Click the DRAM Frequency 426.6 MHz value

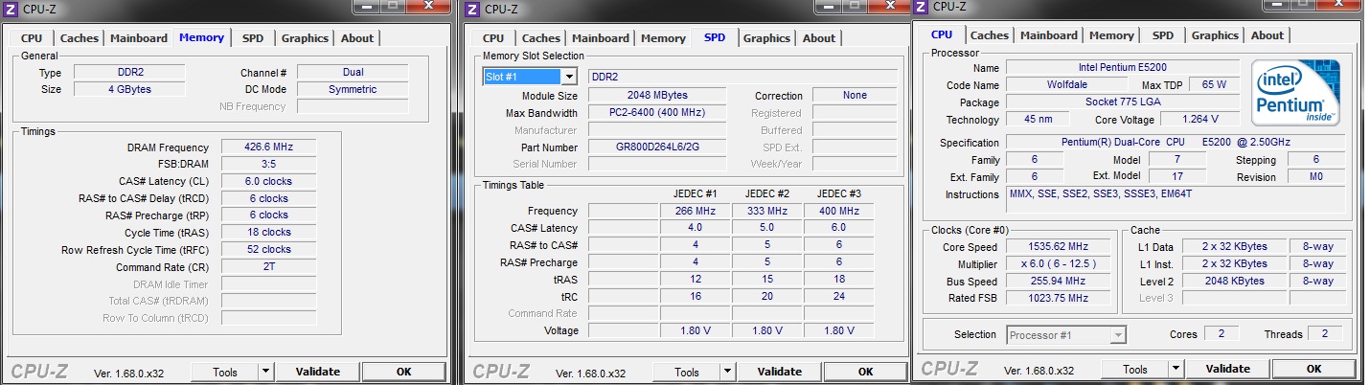[x=268, y=147]
